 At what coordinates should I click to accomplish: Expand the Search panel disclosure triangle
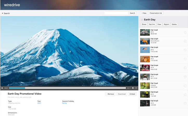pyautogui.click(x=3, y=13)
